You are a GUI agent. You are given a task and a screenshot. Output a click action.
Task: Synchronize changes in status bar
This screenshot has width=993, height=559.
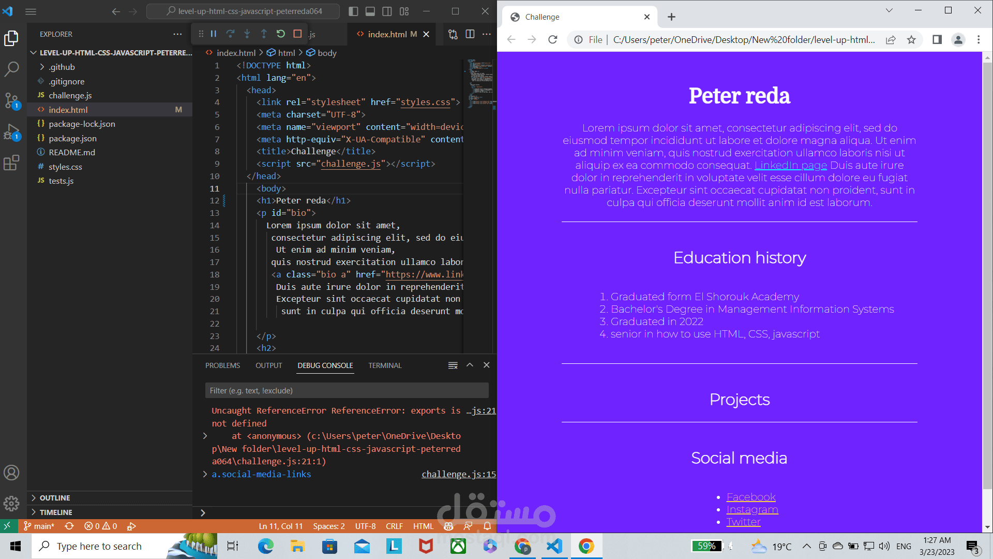(69, 526)
